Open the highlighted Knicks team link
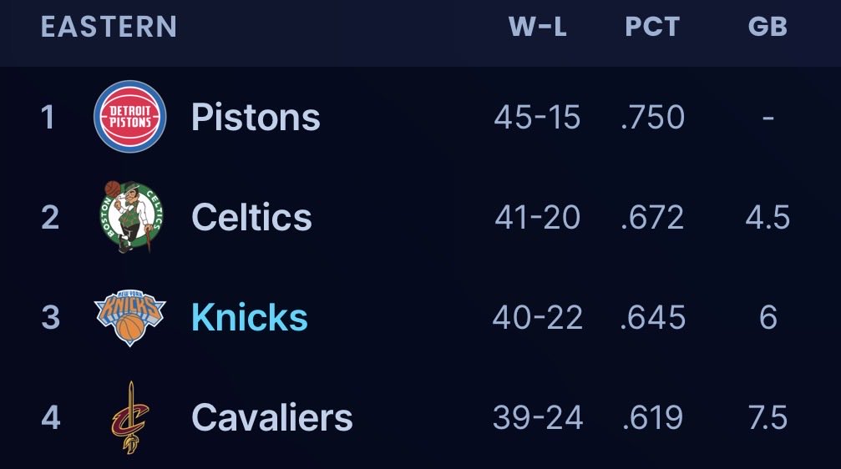841x469 pixels. (x=250, y=317)
